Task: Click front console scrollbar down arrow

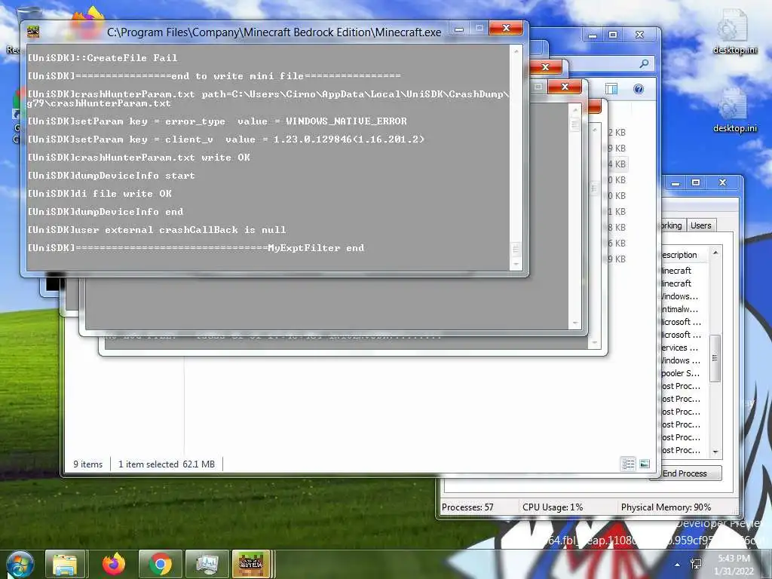Action: [516, 265]
